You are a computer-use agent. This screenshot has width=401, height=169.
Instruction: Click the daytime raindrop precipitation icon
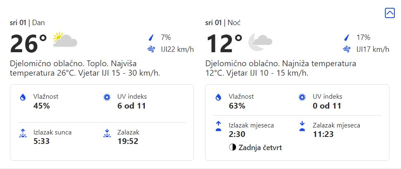coord(151,38)
